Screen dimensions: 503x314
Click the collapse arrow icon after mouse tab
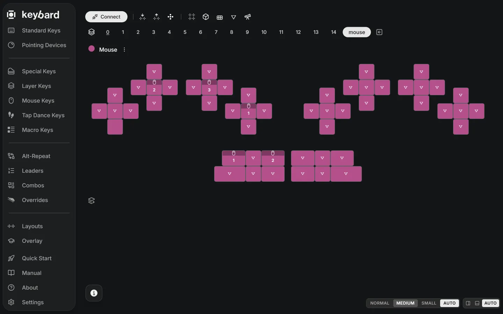click(x=379, y=32)
